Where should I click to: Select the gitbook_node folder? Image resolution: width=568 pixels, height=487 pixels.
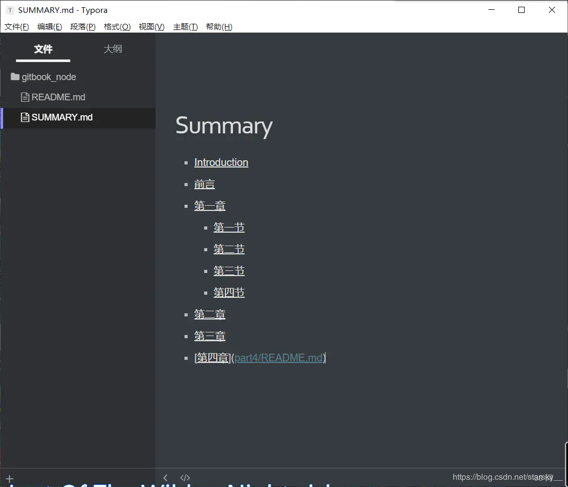[49, 77]
